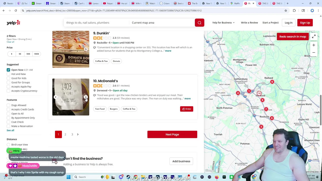This screenshot has width=322, height=181.
Task: Click map pin number 3
Action: click(261, 127)
